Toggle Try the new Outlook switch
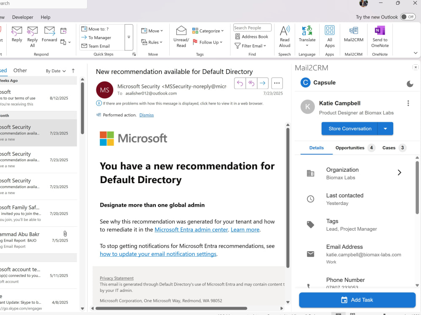Viewport: 421px width, 315px height. [408, 17]
